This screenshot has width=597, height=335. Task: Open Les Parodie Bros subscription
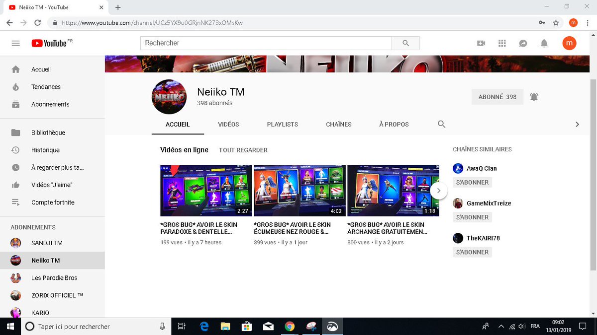tap(52, 278)
